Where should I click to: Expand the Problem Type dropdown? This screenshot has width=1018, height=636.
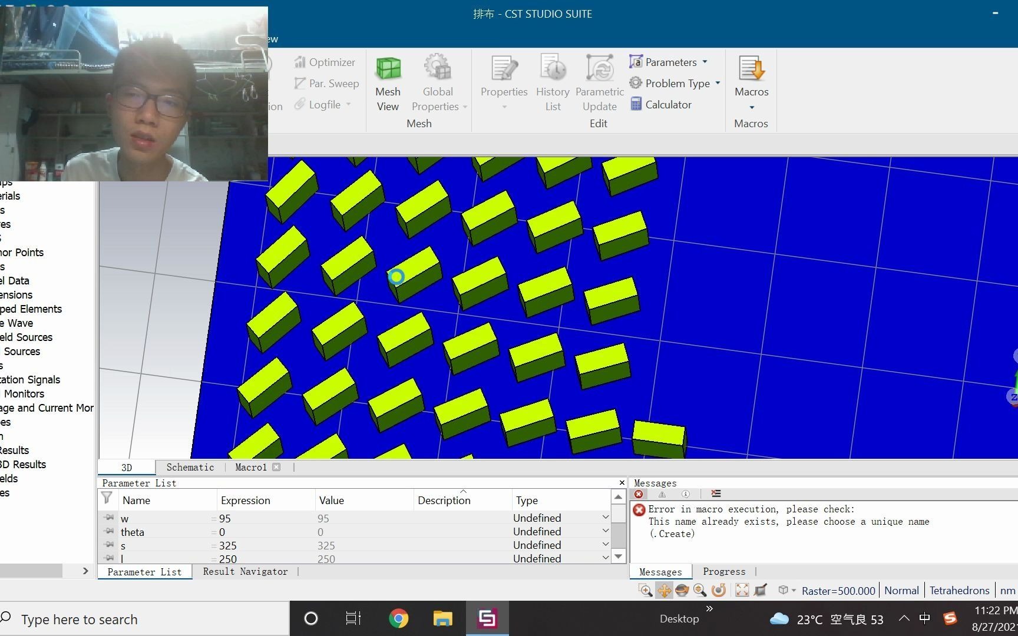(718, 83)
